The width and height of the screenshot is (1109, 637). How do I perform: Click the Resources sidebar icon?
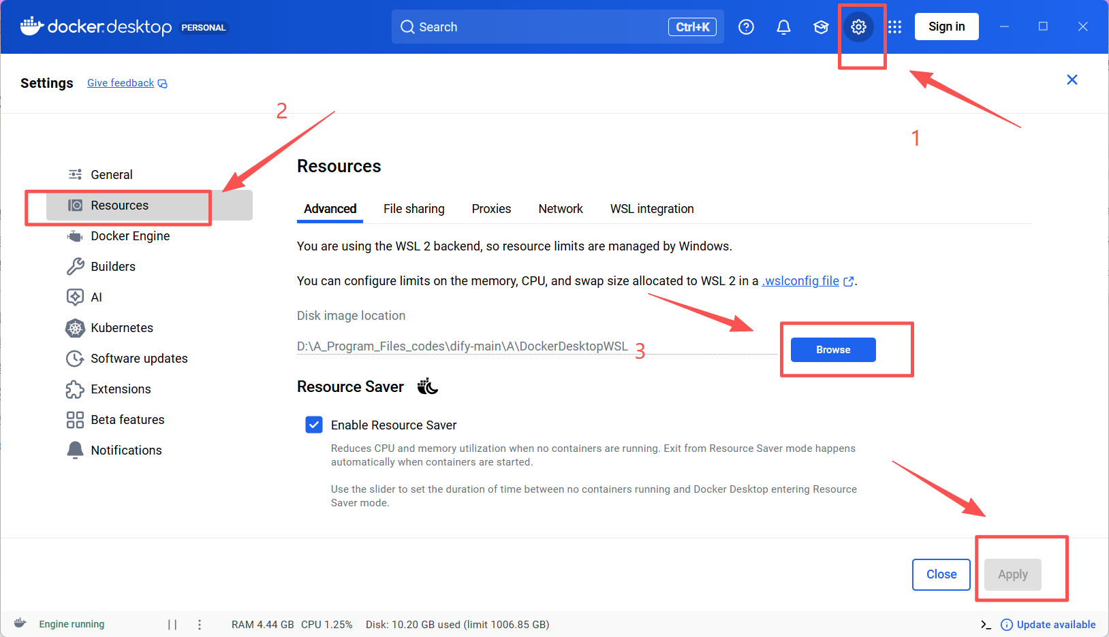(x=75, y=206)
